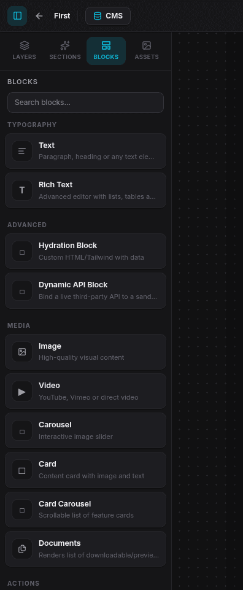The height and width of the screenshot is (590, 243).
Task: Click 'Bind a live third-party API' description
Action: click(98, 297)
